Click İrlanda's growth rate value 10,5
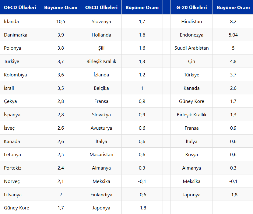This screenshot has width=253, height=214. (x=61, y=22)
